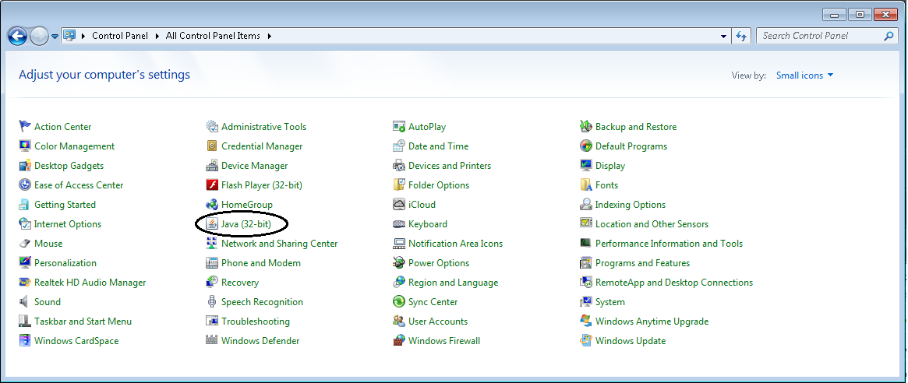
Task: Click the search magnifier icon
Action: 889,36
